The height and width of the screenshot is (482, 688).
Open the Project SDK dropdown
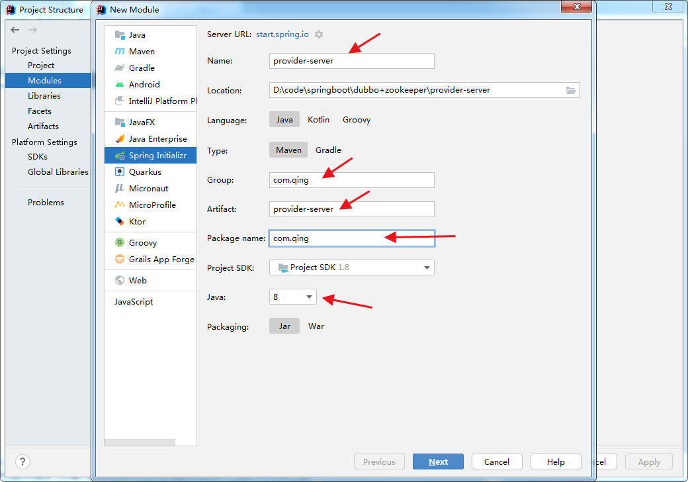pyautogui.click(x=352, y=267)
